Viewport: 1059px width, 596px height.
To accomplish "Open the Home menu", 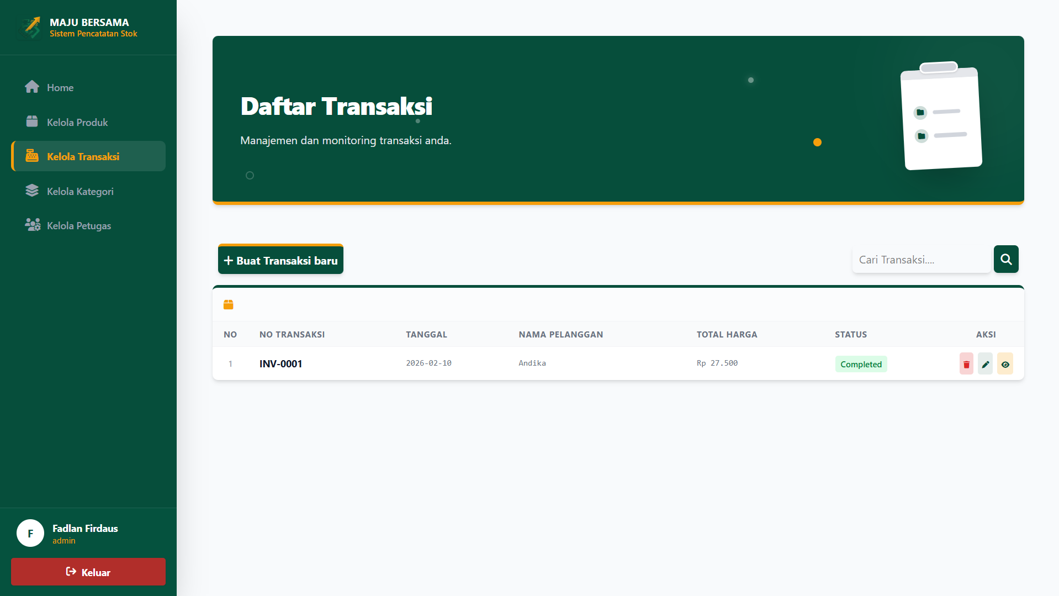I will (x=88, y=87).
